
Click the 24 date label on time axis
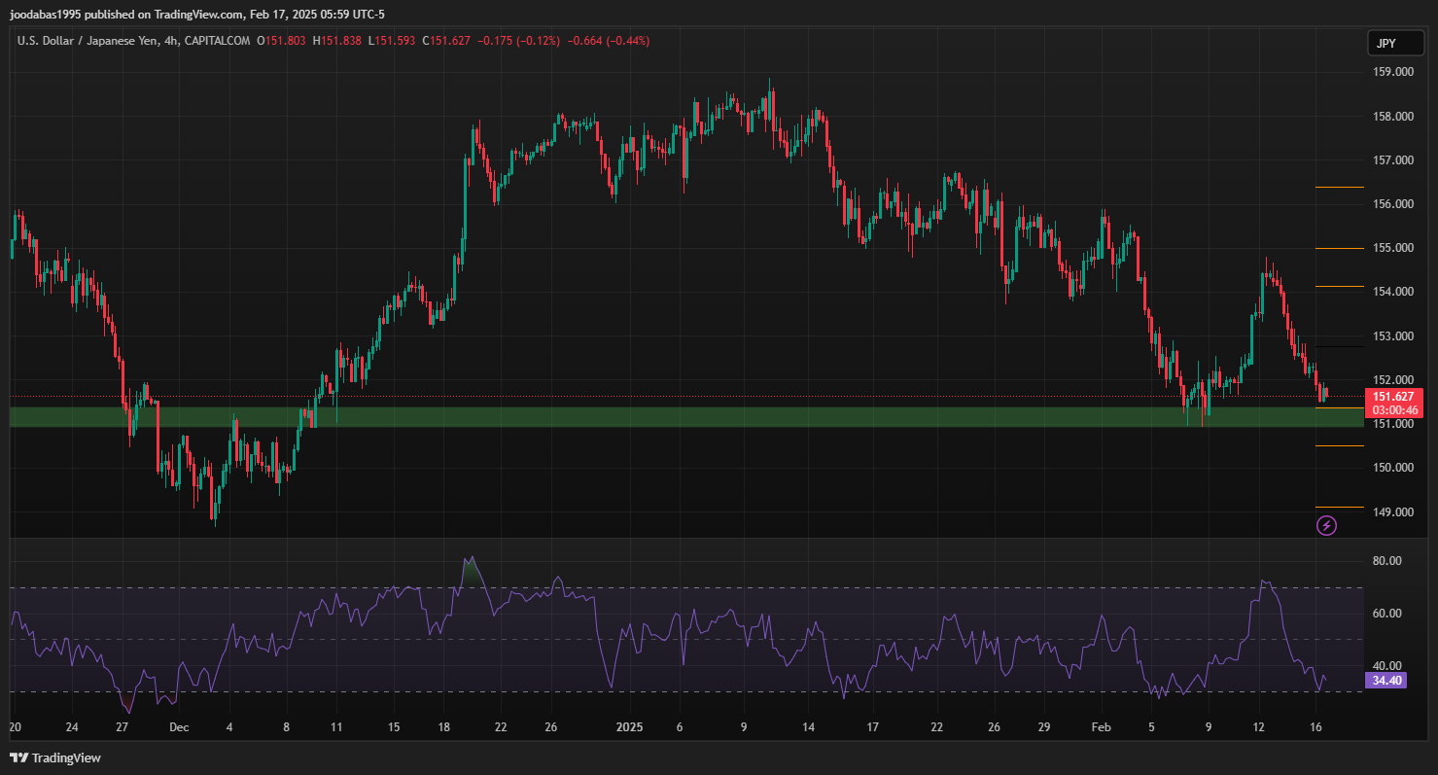pyautogui.click(x=71, y=727)
